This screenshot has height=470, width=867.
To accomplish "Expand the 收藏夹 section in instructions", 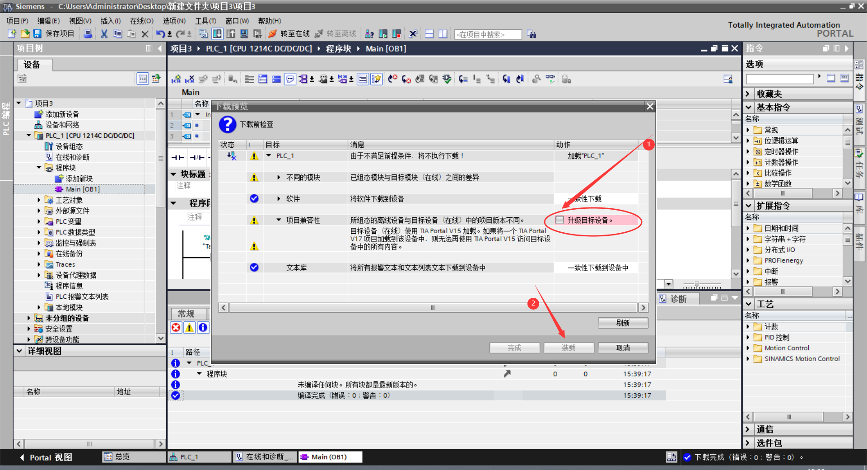I will (x=748, y=94).
